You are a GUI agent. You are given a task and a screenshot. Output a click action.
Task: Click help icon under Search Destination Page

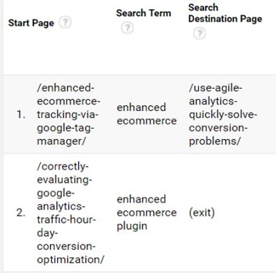199,34
